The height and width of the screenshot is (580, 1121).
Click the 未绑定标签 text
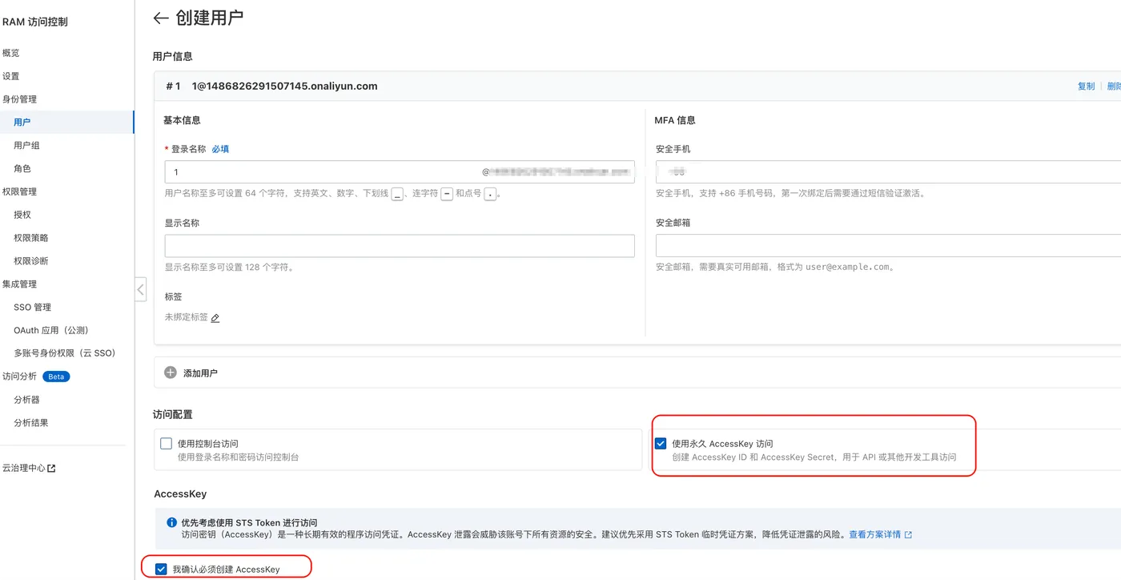186,317
